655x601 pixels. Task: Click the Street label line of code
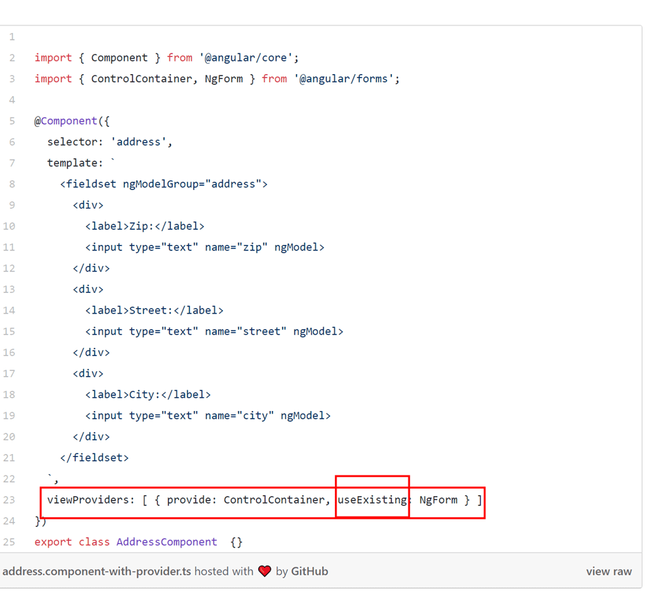point(154,311)
